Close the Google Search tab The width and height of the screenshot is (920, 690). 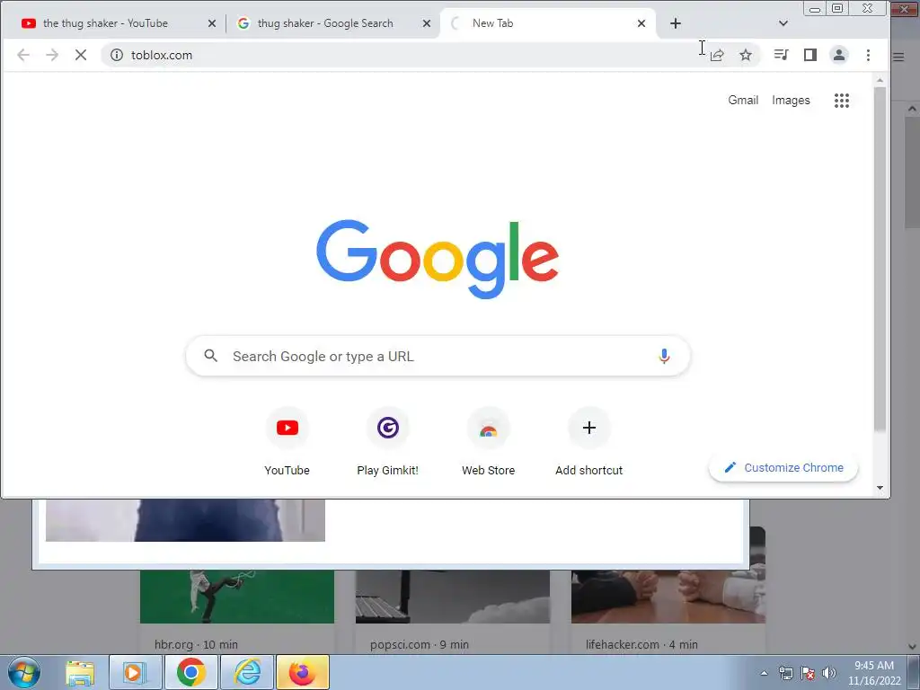(x=427, y=23)
